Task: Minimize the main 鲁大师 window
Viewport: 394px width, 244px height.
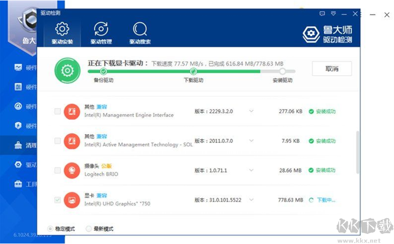Action: coord(373,15)
